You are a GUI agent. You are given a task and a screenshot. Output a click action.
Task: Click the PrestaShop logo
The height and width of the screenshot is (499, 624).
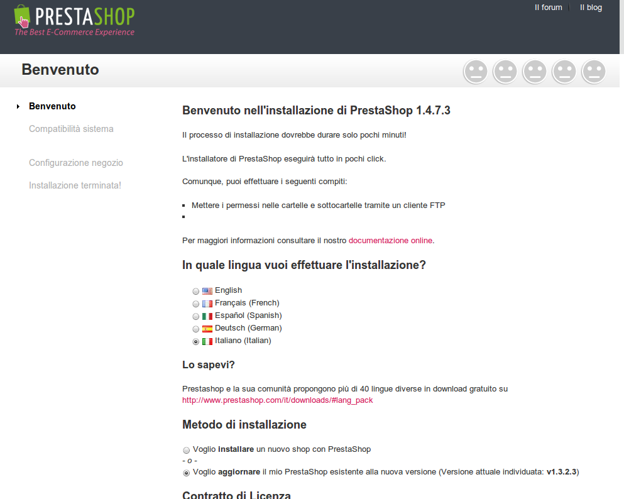[74, 20]
